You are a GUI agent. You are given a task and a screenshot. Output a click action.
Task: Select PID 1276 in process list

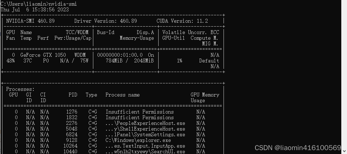pyautogui.click(x=72, y=112)
